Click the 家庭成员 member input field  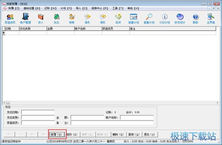[x=38, y=123]
